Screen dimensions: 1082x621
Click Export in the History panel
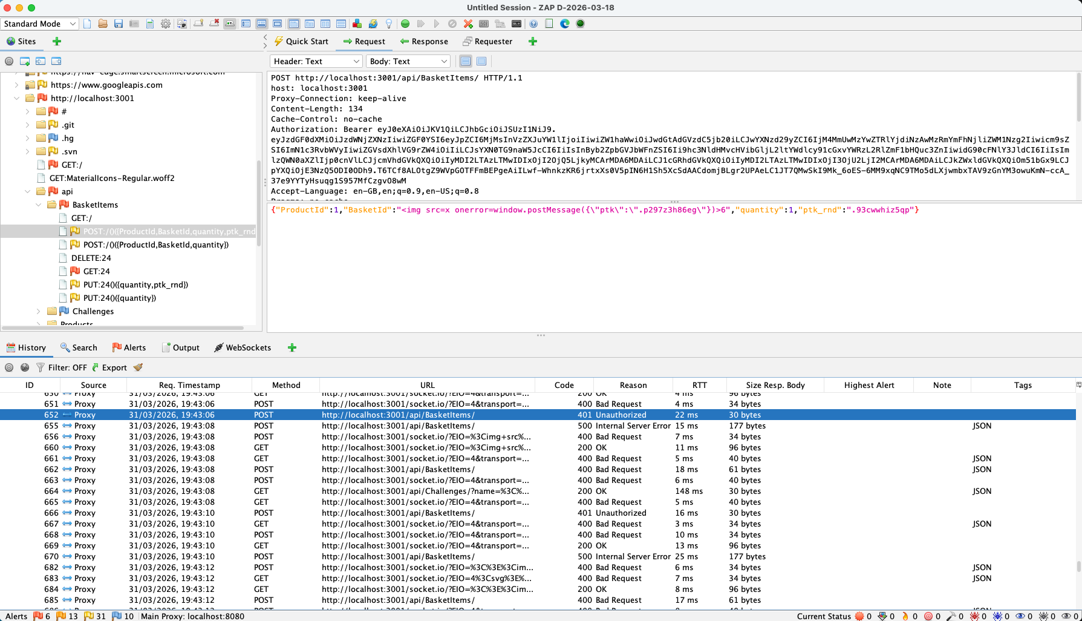pos(114,367)
